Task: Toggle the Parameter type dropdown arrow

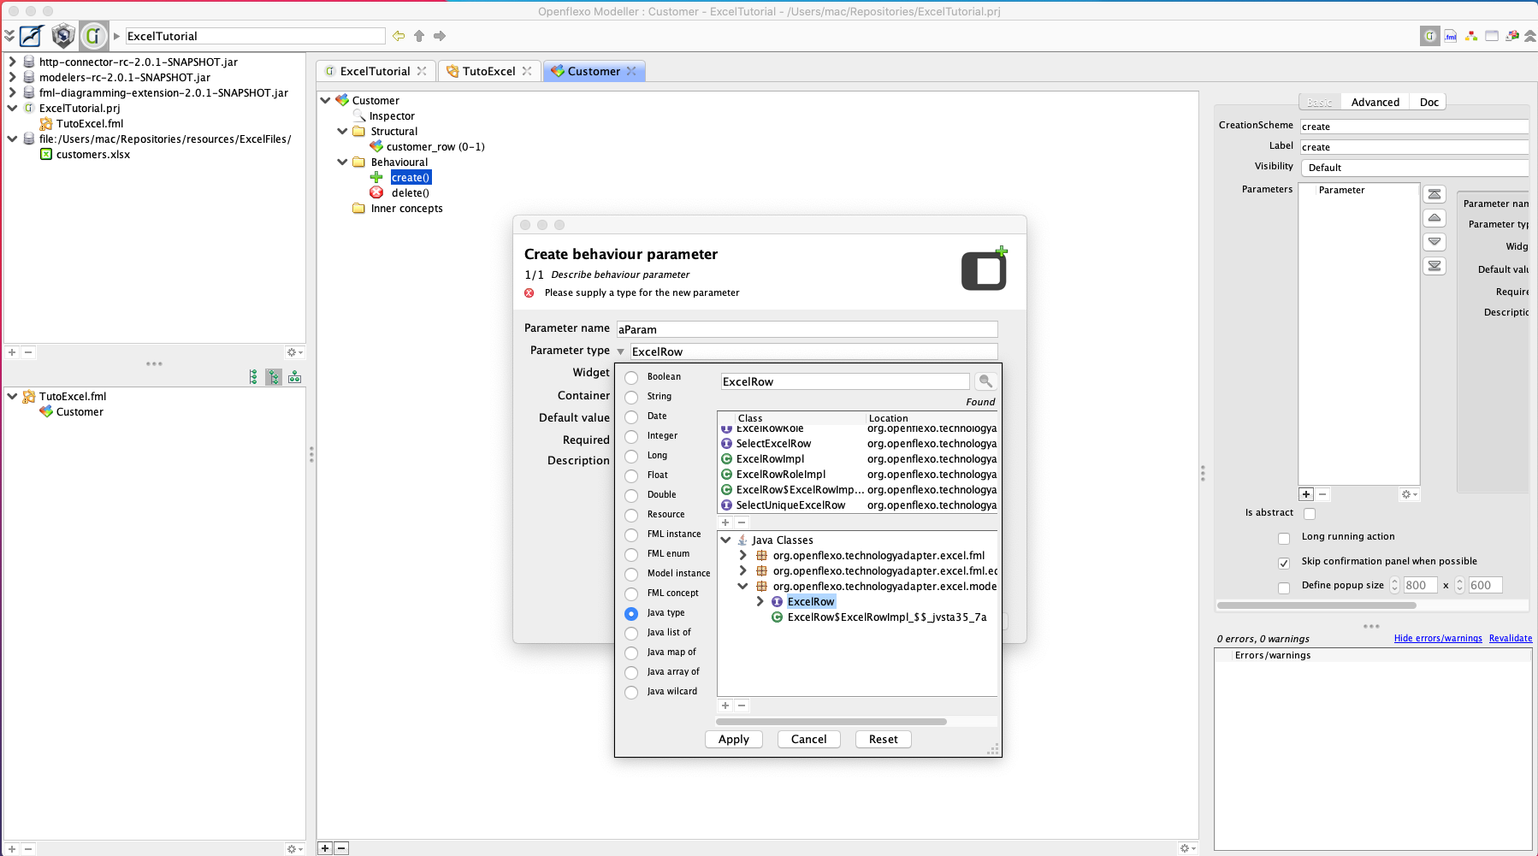Action: pos(621,351)
